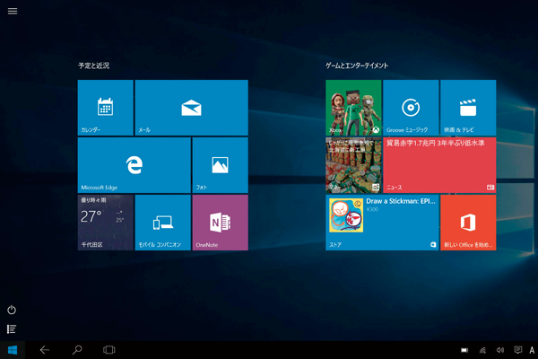The image size is (538, 359).
Task: Click the IME input mode A indicator
Action: 532,350
